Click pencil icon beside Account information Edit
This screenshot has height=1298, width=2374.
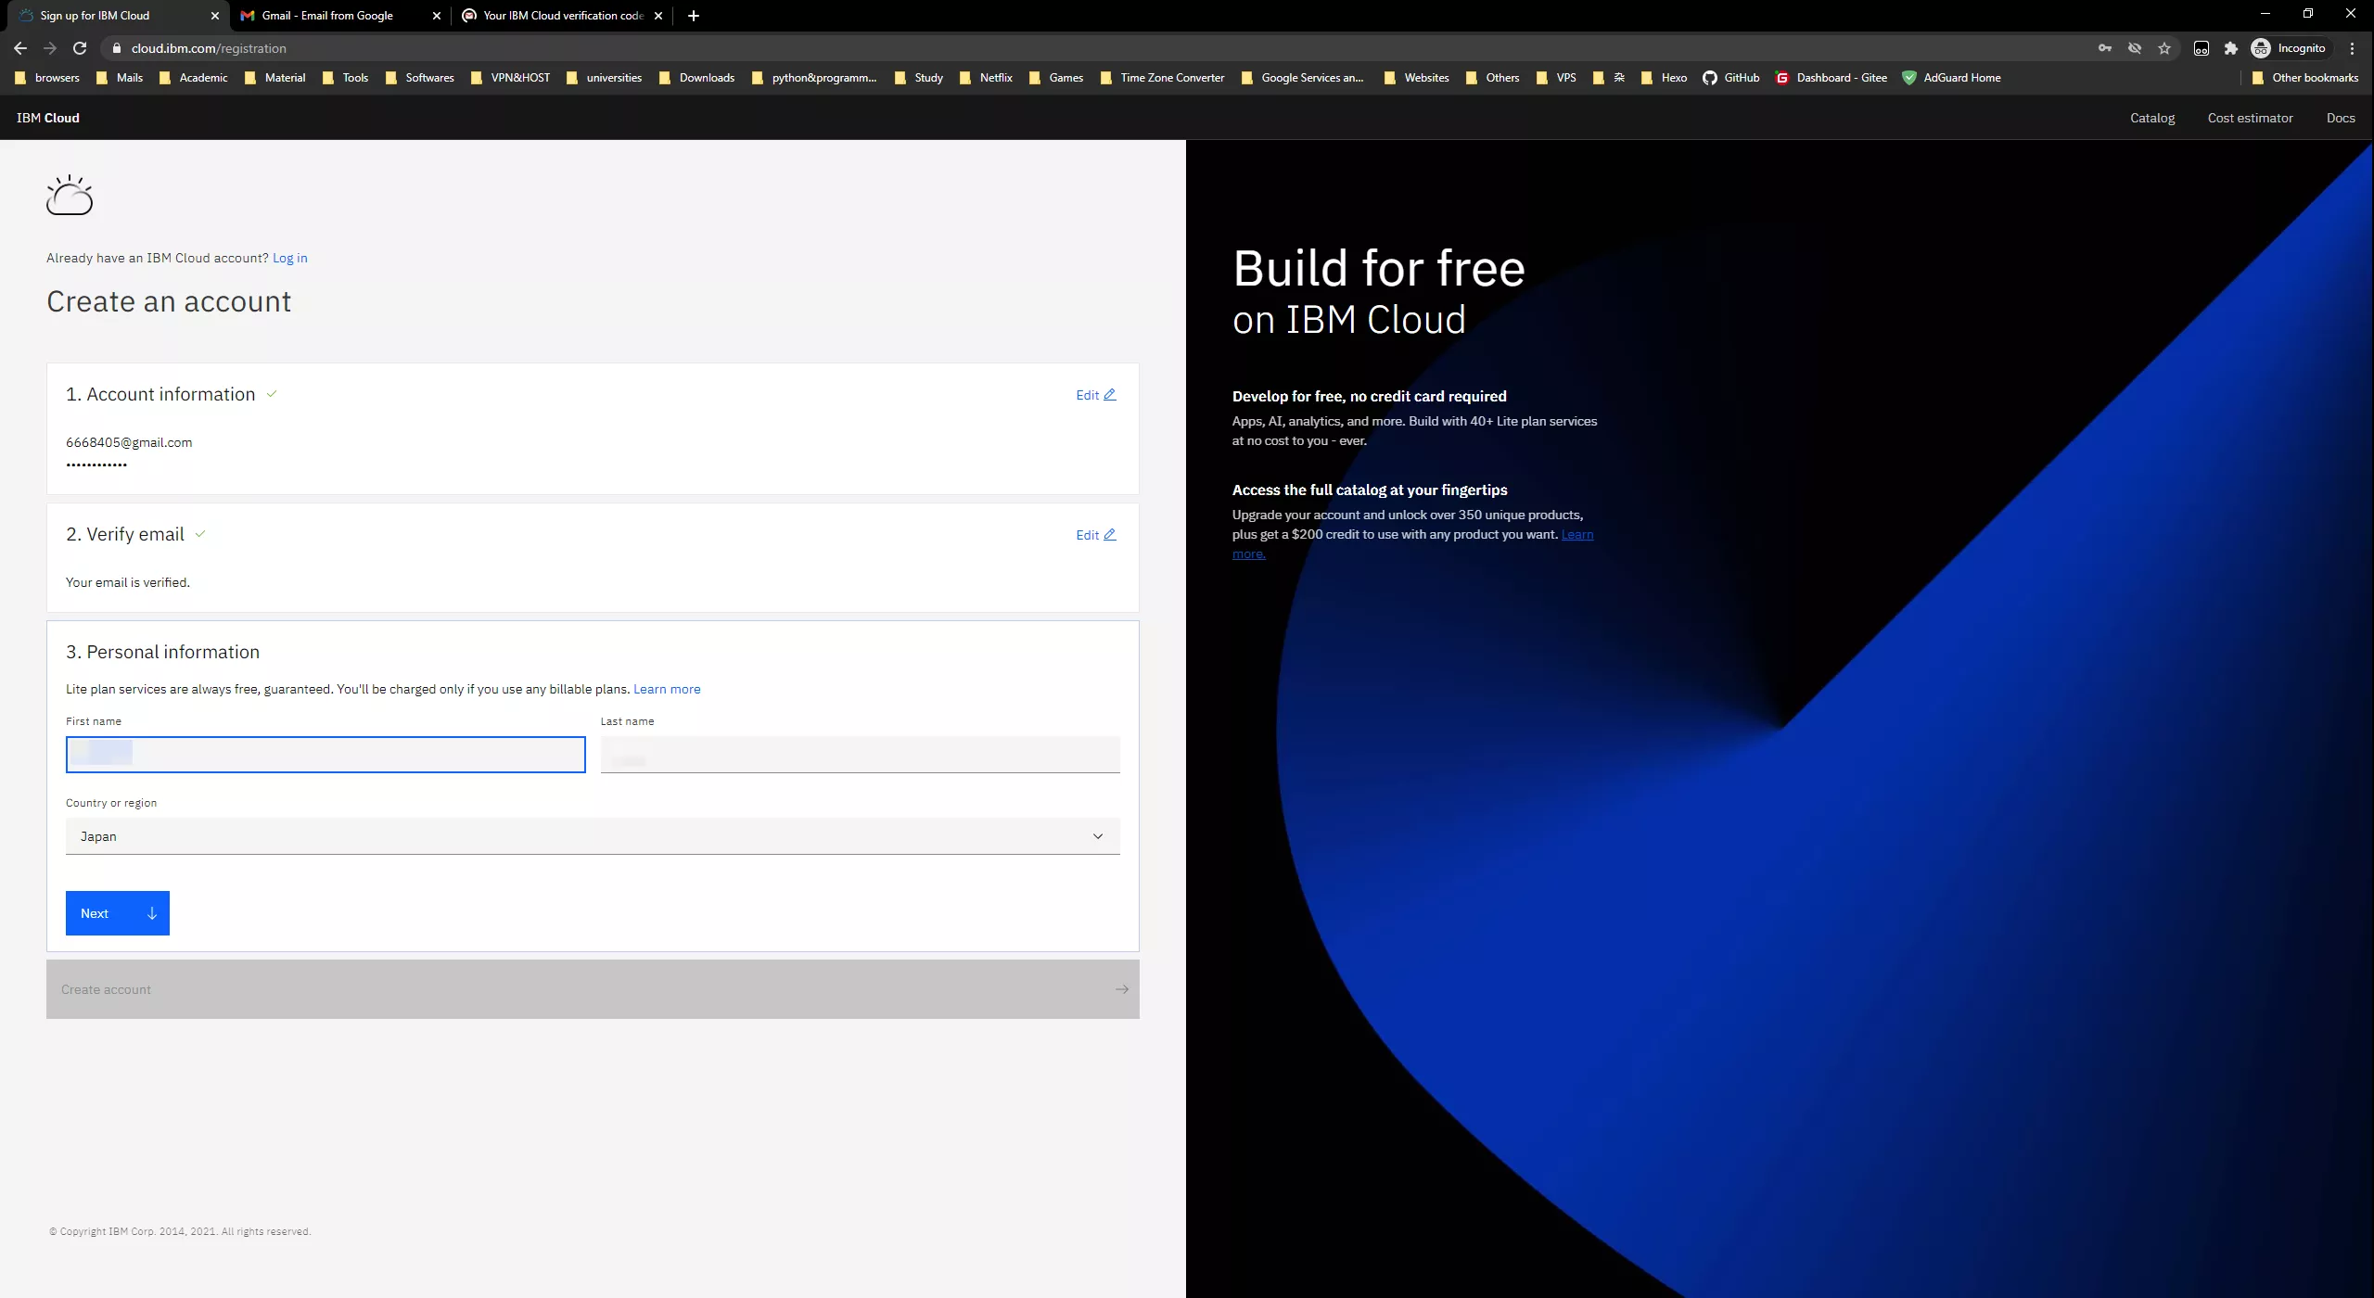(1109, 394)
